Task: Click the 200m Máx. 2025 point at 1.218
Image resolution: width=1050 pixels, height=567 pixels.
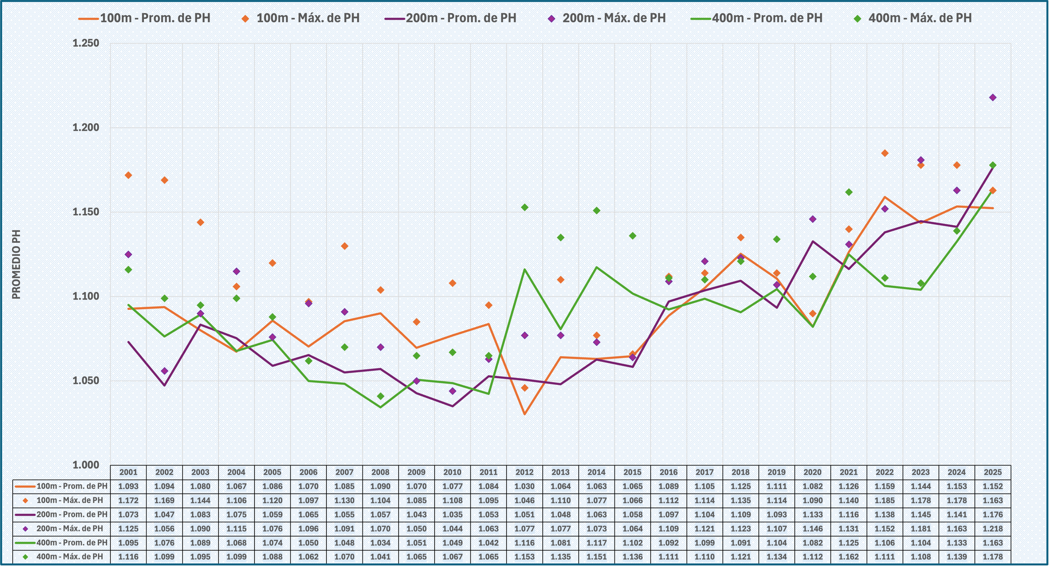Action: (993, 97)
